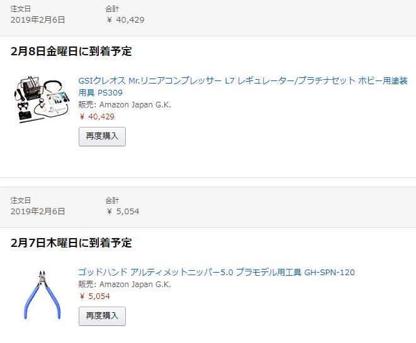416x343 pixels.
Task: Click the red ¥5,054 price under the nipper
Action: (x=94, y=296)
